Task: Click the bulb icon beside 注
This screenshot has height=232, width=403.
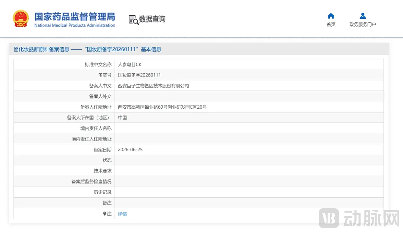Action: [x=104, y=214]
